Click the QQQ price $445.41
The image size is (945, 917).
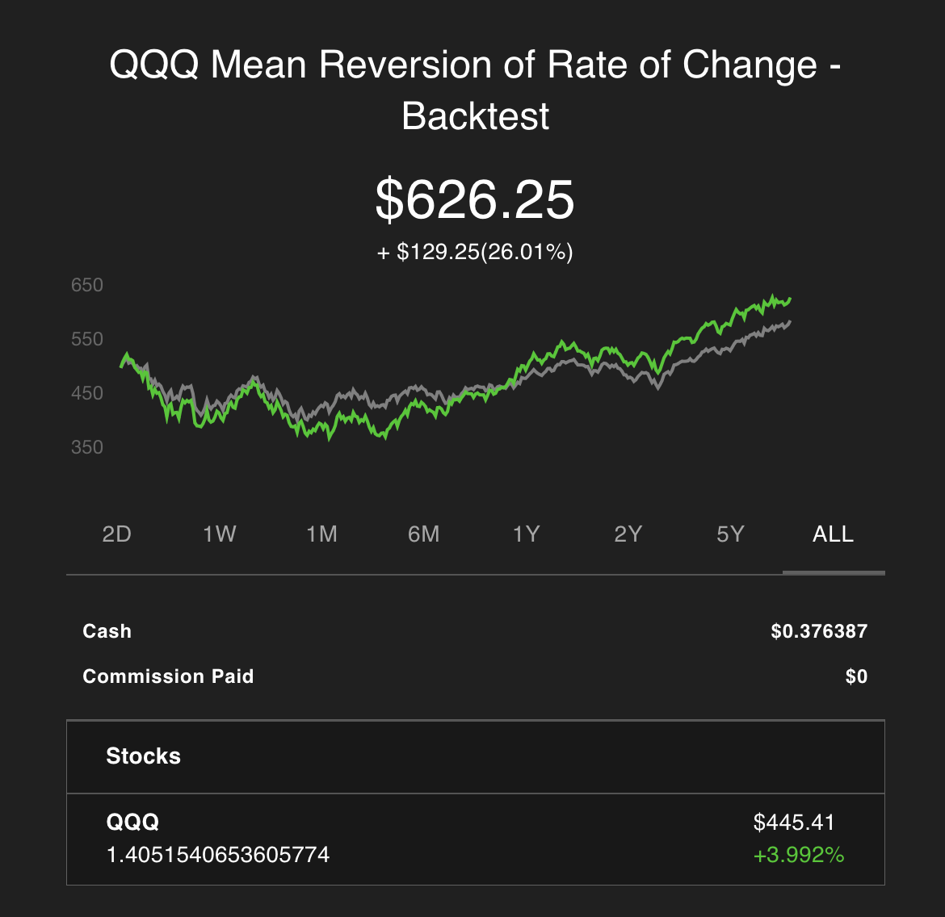click(x=794, y=823)
